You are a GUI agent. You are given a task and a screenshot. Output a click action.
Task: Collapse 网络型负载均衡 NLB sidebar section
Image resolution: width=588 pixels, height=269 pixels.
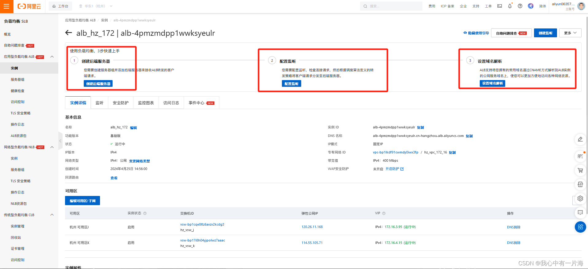(52, 147)
